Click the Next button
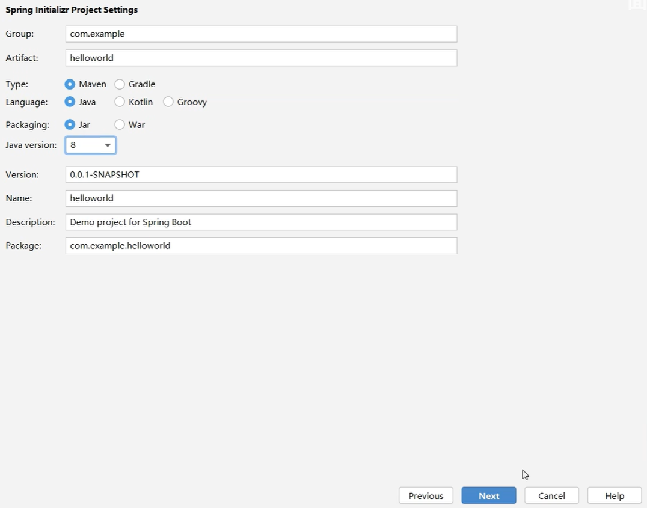The image size is (647, 508). tap(488, 495)
